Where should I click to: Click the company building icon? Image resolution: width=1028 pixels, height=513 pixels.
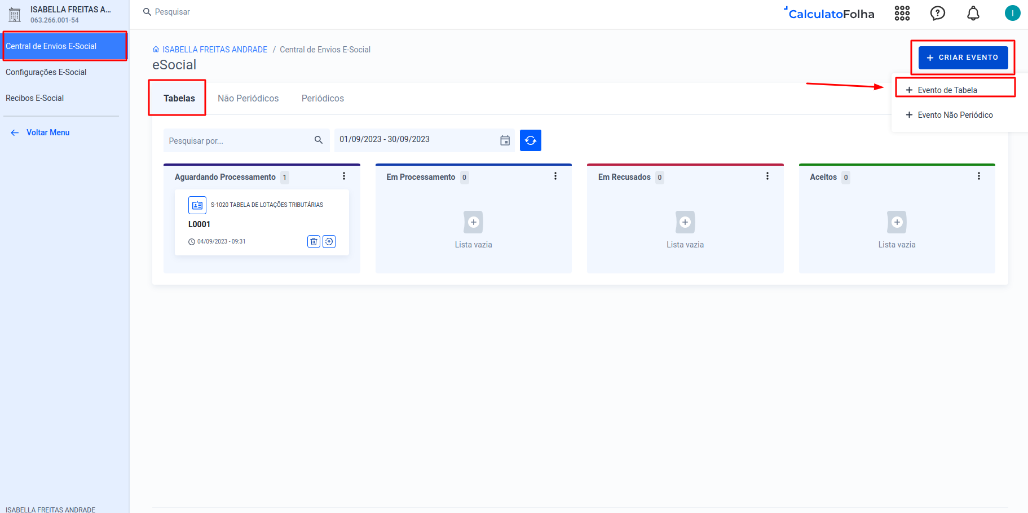(x=15, y=15)
